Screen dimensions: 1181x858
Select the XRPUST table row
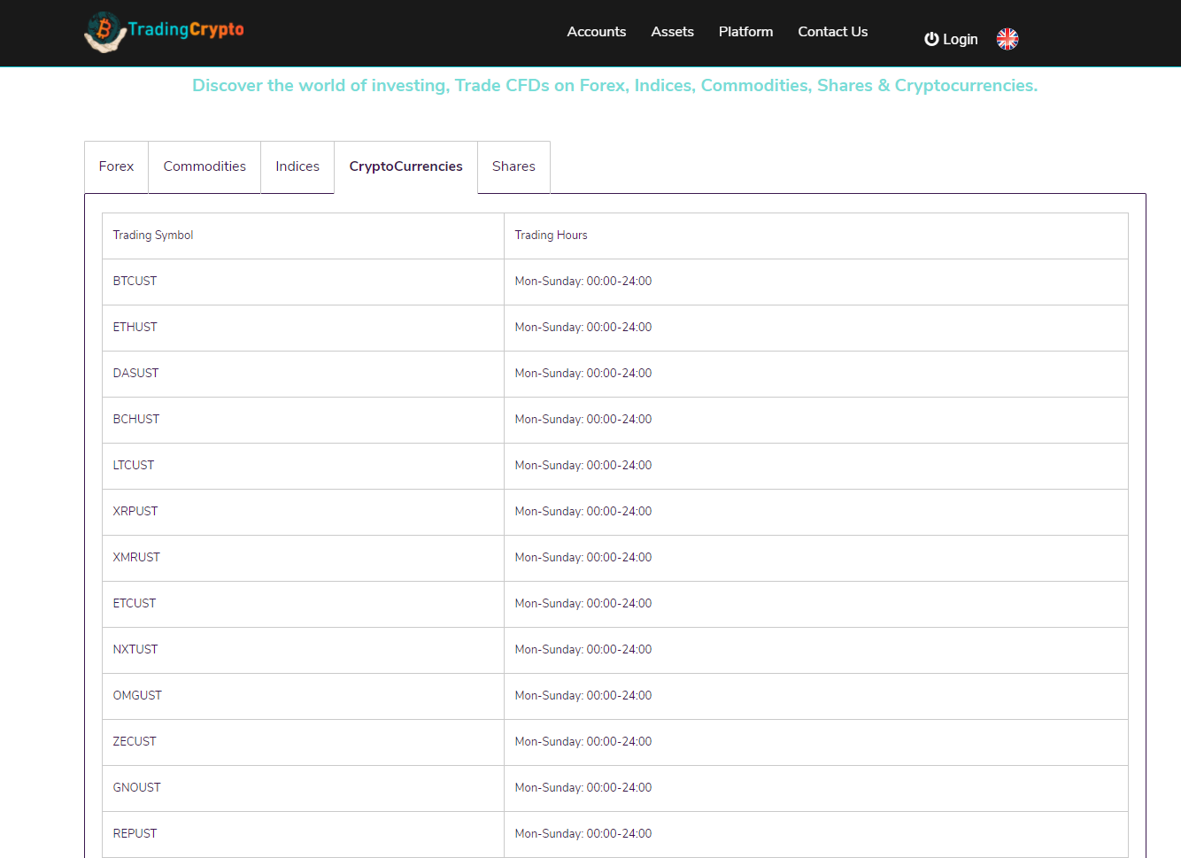point(135,512)
